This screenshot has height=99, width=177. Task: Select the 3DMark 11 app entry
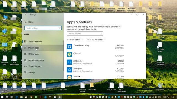95,77
